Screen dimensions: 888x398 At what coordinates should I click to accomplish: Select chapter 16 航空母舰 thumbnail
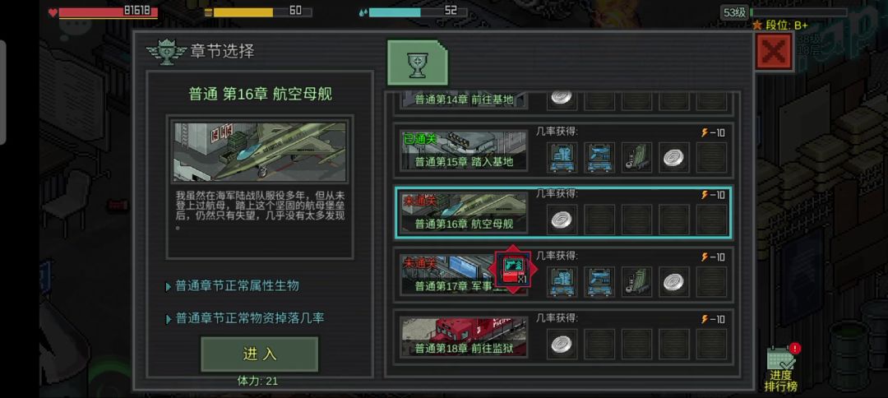click(x=464, y=213)
